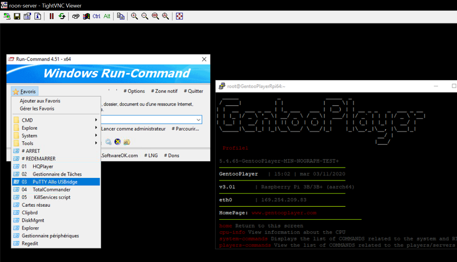
Task: Click the TightVNC Viewer title bar icon
Action: pyautogui.click(x=4, y=5)
